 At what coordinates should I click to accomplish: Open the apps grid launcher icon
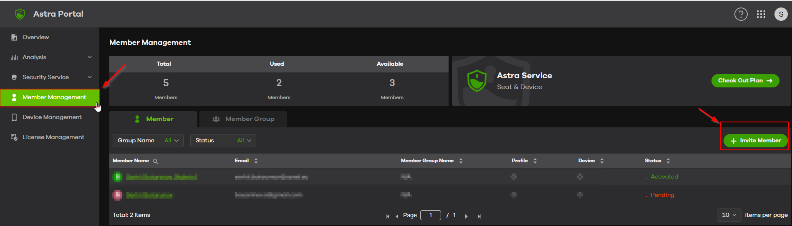(761, 14)
